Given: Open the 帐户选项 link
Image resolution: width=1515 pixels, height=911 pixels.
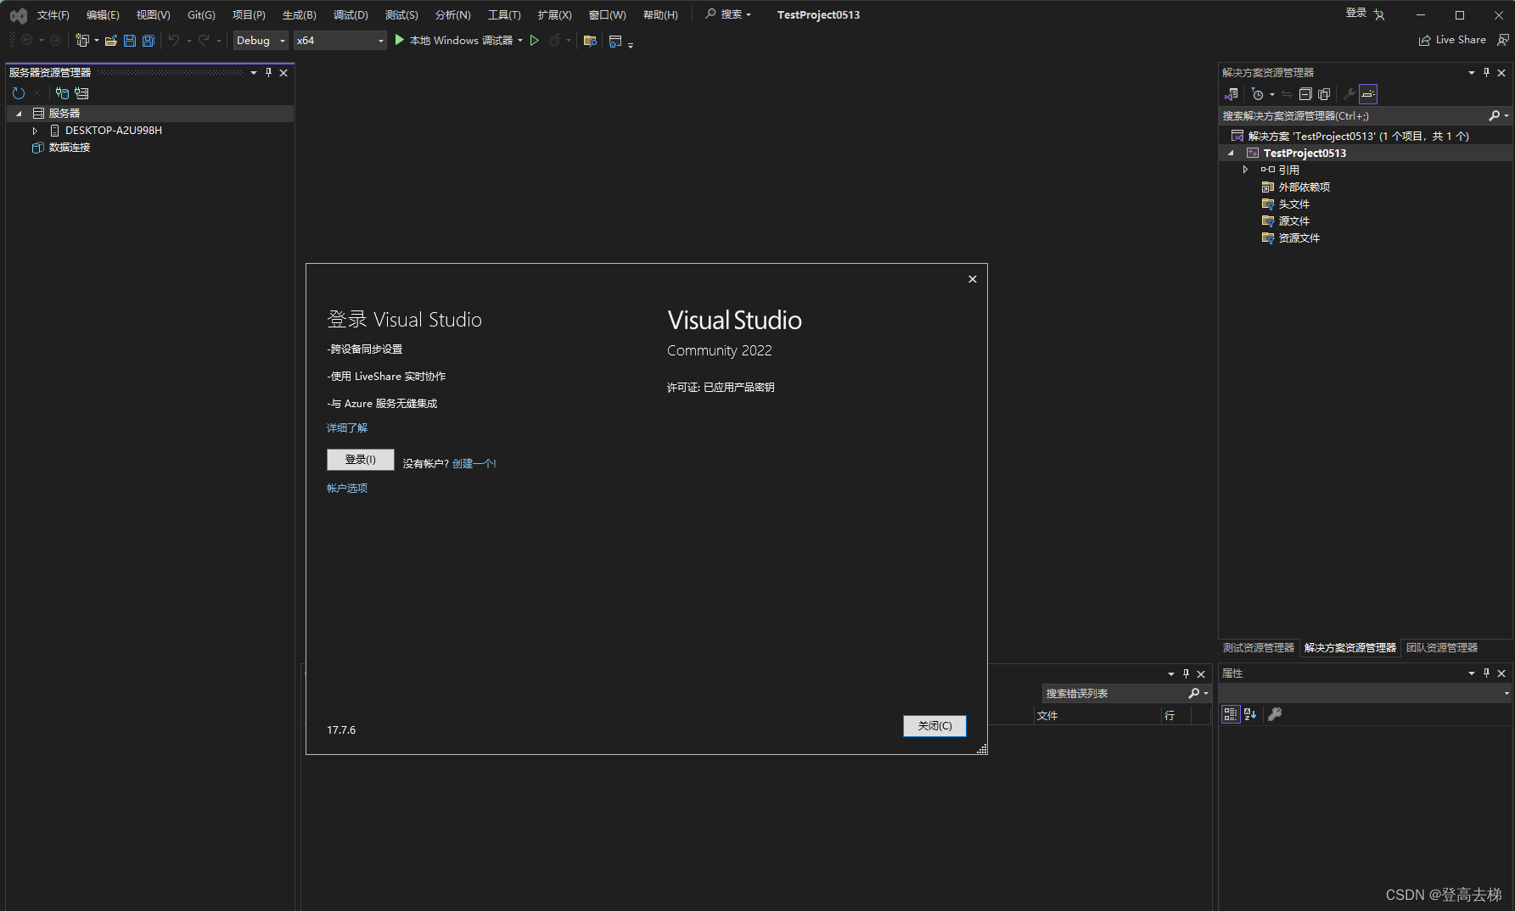Looking at the screenshot, I should tap(347, 489).
